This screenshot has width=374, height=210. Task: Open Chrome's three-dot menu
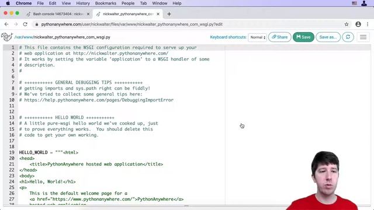pos(368,24)
